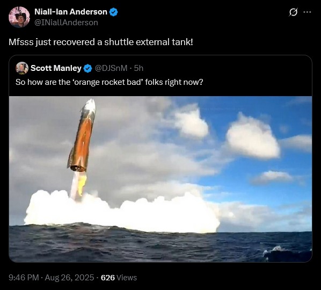Open Scott Manley's name in the quoted tweet

[x=56, y=68]
